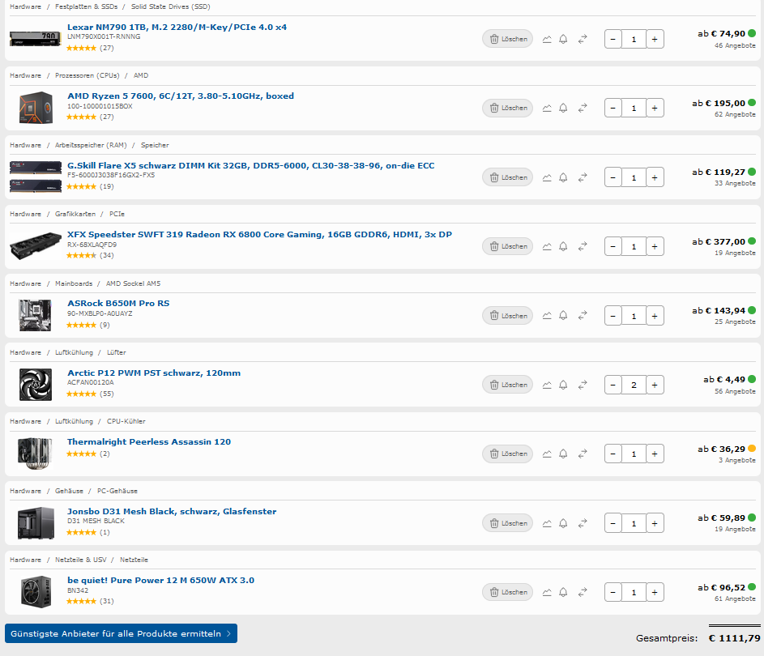Click ASRock B650M Pro RS motherboard thumbnail

(x=35, y=316)
